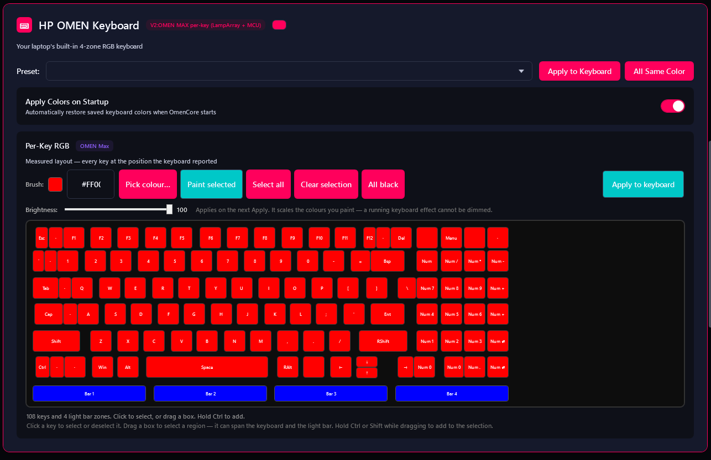Select the Num 5 key
This screenshot has height=460, width=711.
tap(452, 314)
